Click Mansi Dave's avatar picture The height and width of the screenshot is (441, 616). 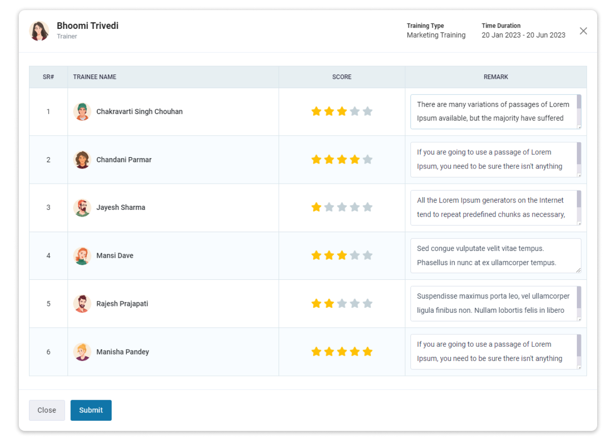[x=83, y=255]
